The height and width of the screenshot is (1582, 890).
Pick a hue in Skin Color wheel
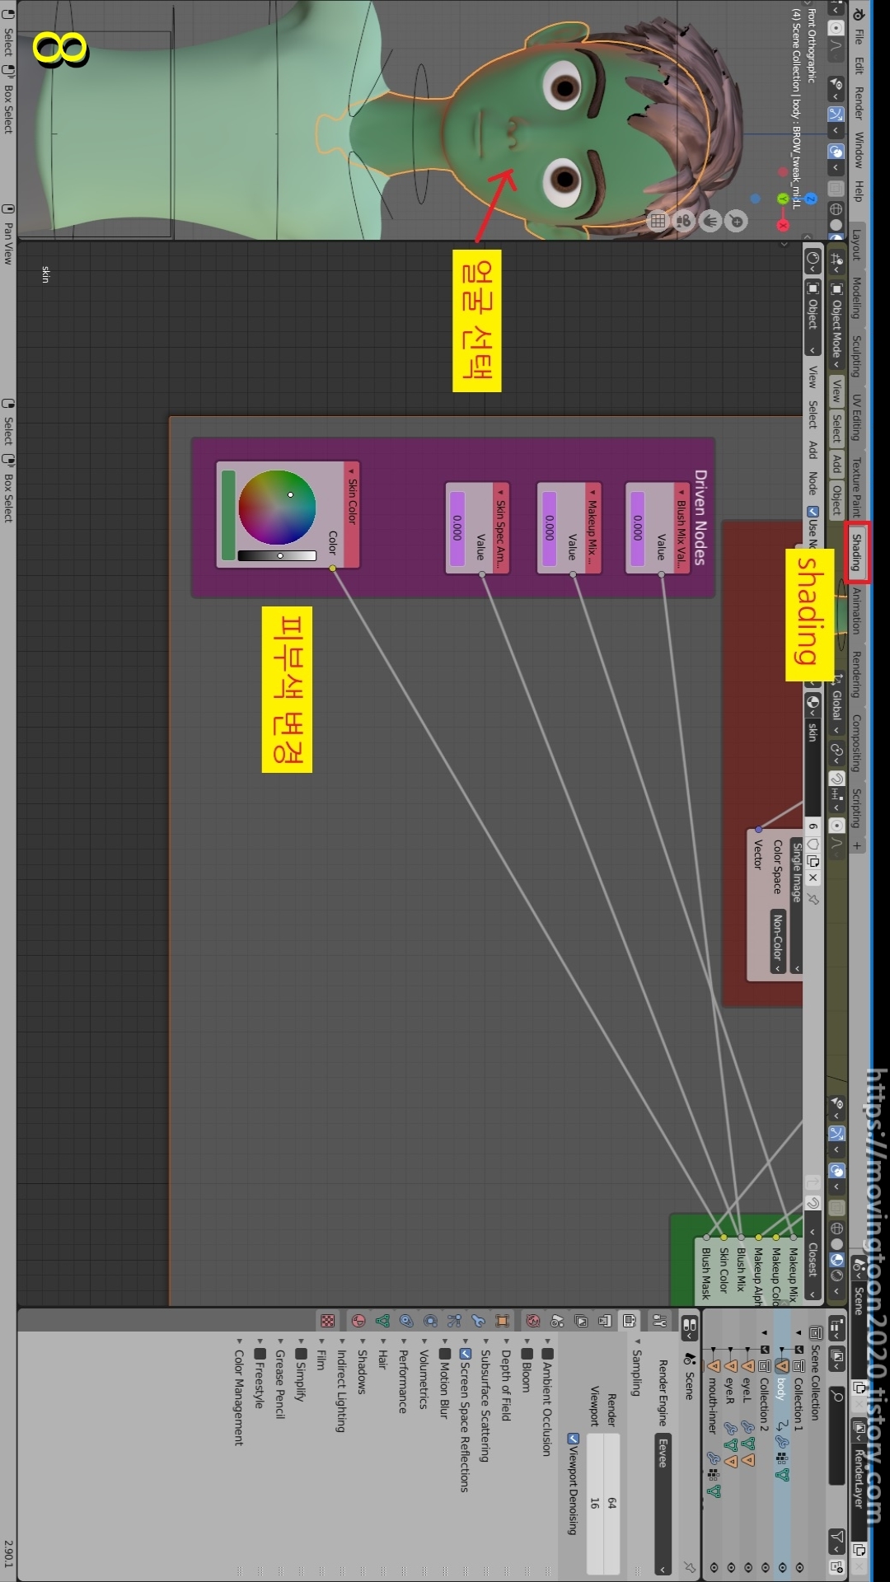coord(277,508)
